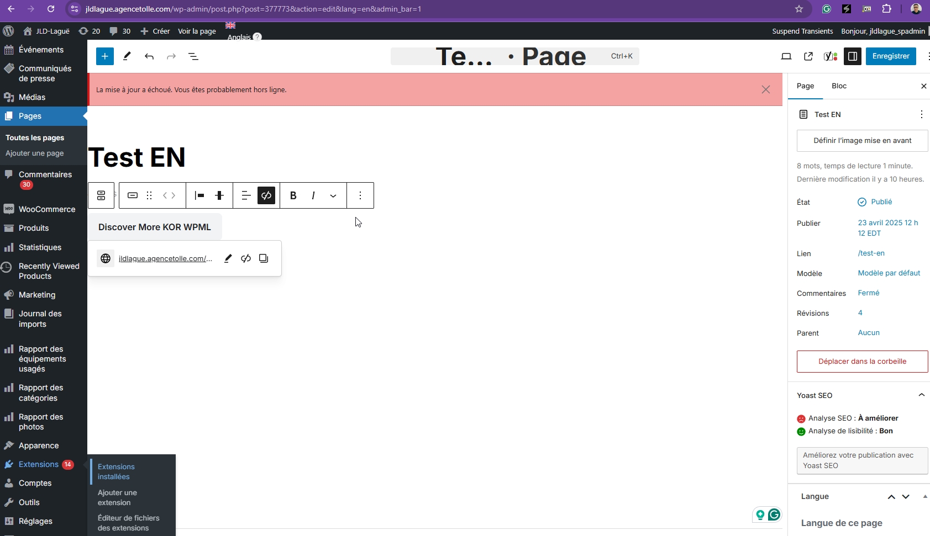Click the Test EN page title
This screenshot has height=536, width=930.
[137, 157]
